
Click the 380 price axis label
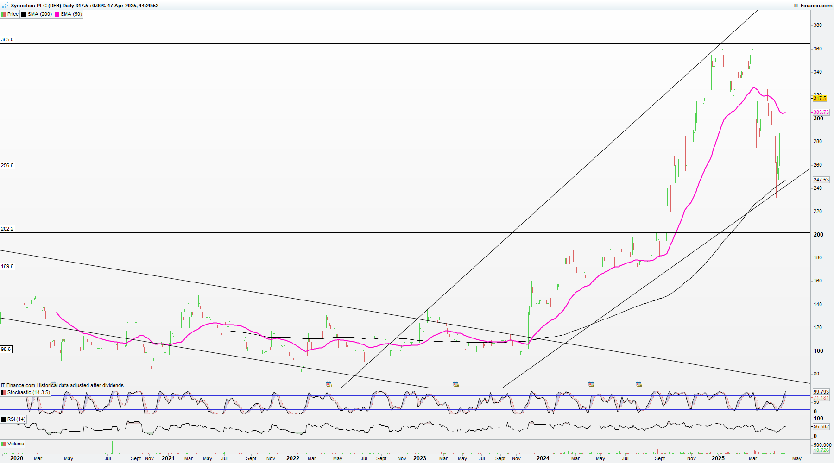click(x=818, y=25)
